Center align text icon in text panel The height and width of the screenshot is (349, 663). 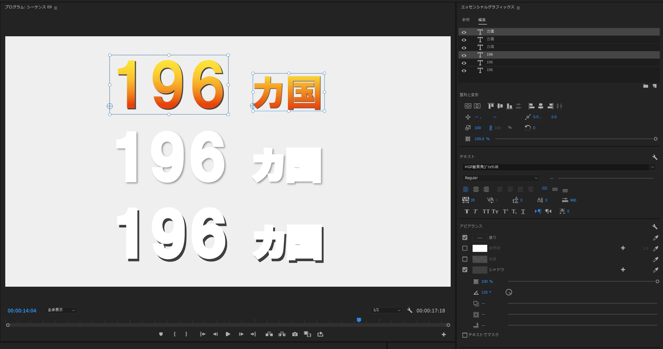point(476,190)
